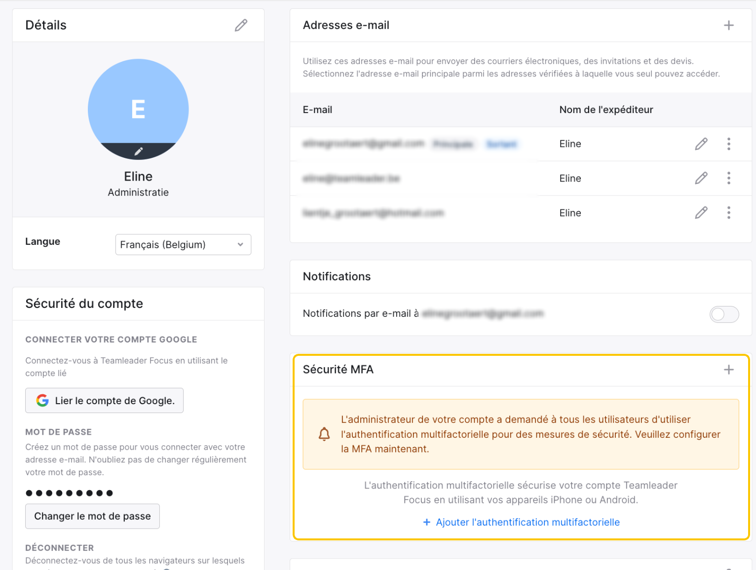Click the bell icon in MFA warning
This screenshot has height=570, width=756.
coord(324,434)
